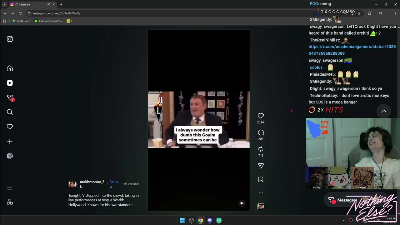Open the audio thumbnail below the reel actions
Viewport: 400px width, 225px height.
click(x=261, y=207)
